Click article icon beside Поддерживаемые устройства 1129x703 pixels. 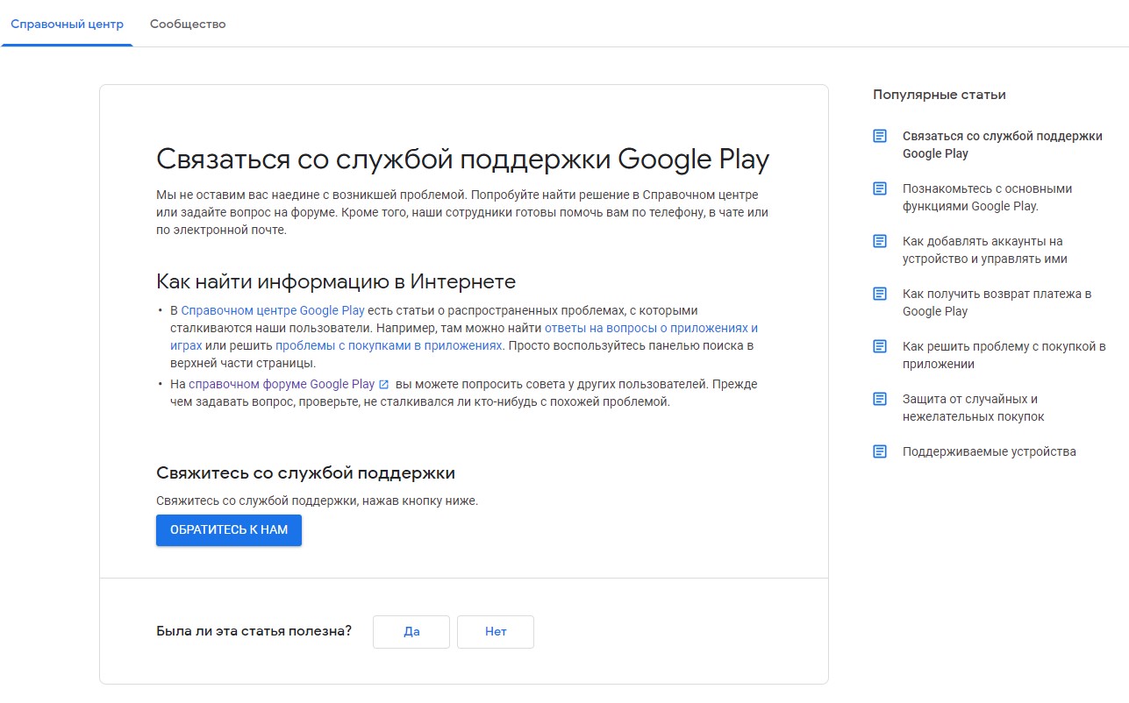point(880,451)
